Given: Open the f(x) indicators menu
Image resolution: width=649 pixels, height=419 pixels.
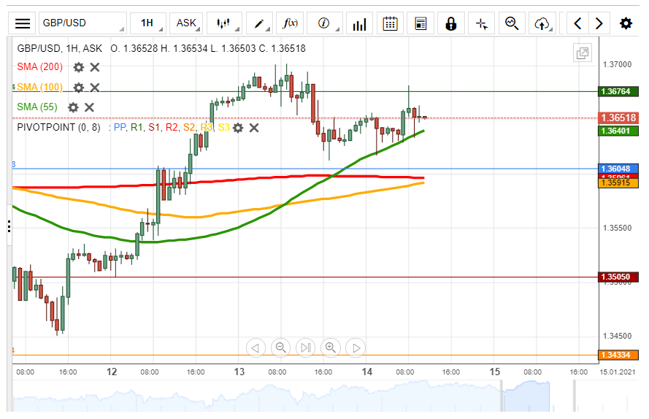Looking at the screenshot, I should tap(290, 23).
